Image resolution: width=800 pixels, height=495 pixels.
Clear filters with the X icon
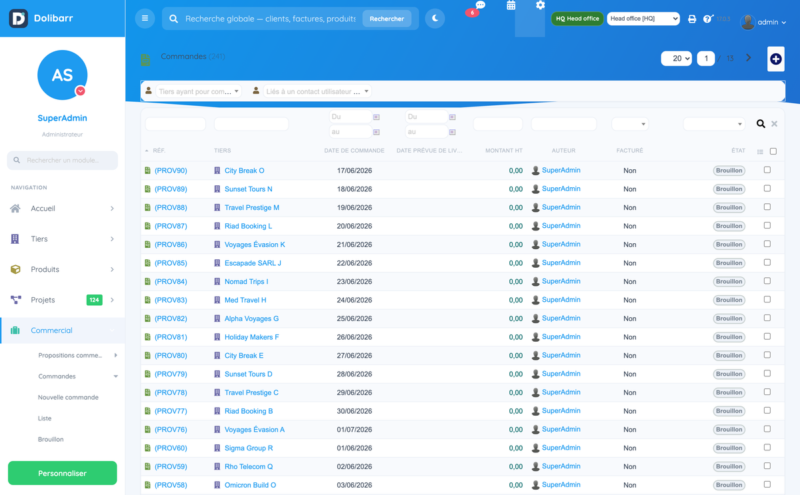[774, 124]
